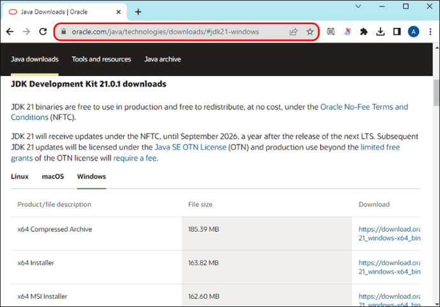The height and width of the screenshot is (307, 440).
Task: Click the extension icon with red X
Action: (348, 32)
